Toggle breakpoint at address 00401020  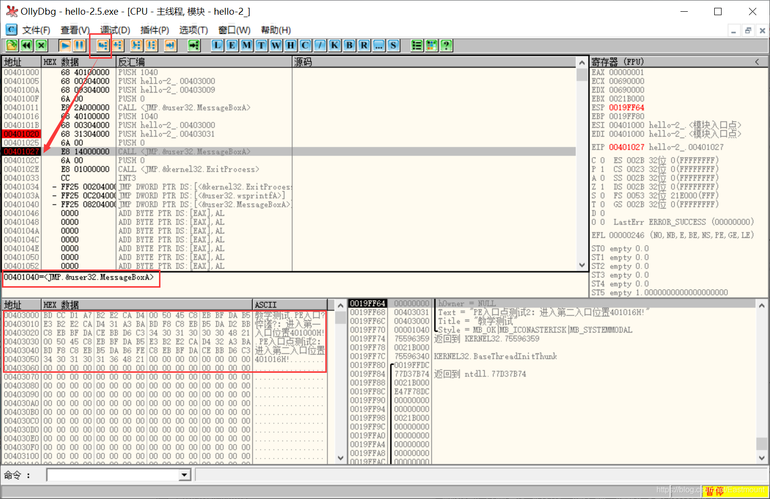pos(21,134)
